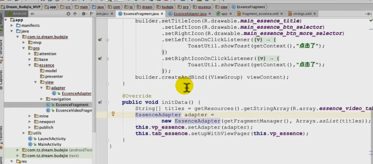Close the EssenceFragment.java tab
Screen dimensions: 373x164
click(x=162, y=14)
